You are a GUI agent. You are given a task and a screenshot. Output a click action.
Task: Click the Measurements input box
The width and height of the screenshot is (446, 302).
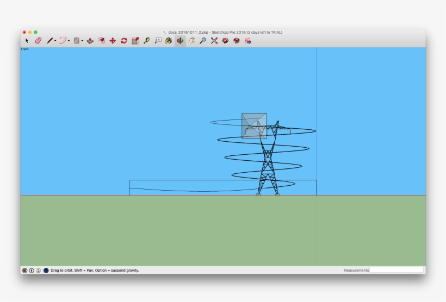point(397,270)
